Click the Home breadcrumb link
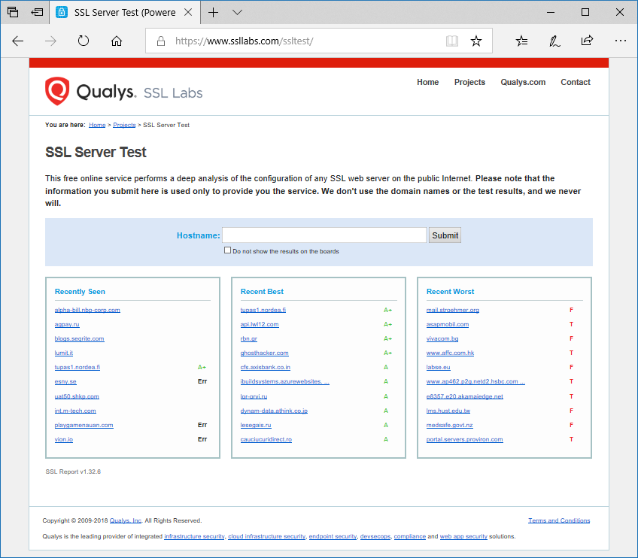Image resolution: width=638 pixels, height=558 pixels. click(x=97, y=125)
